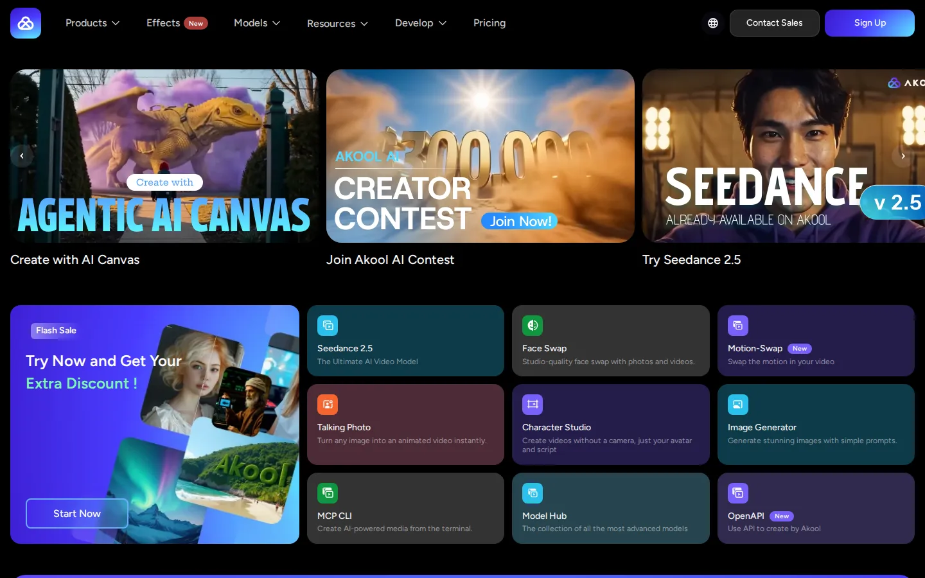Click the Create with AI Canvas caption

point(75,259)
